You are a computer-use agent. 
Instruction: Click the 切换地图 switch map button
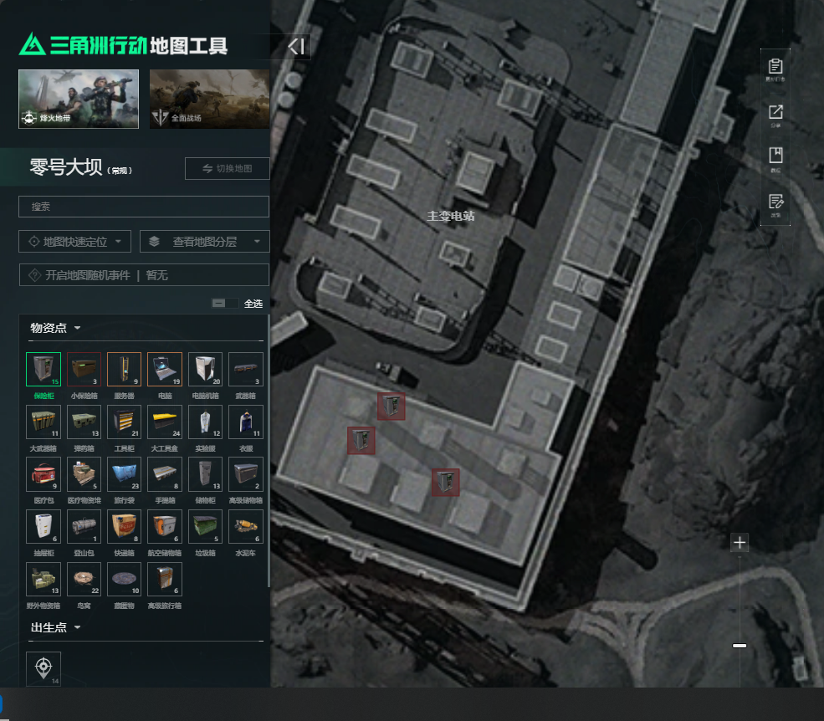228,169
